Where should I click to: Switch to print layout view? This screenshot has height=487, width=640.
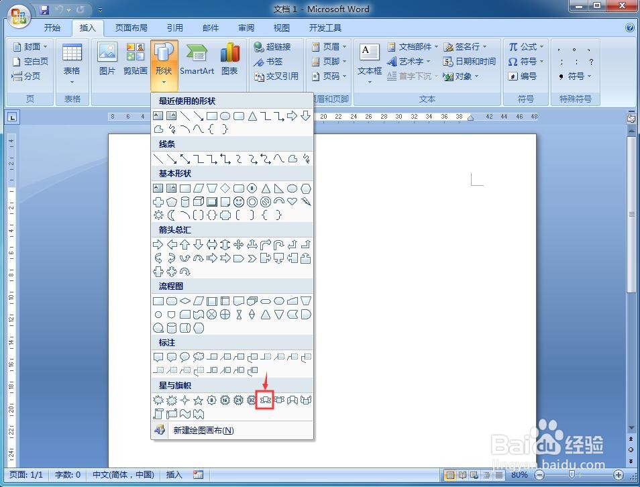coord(450,475)
